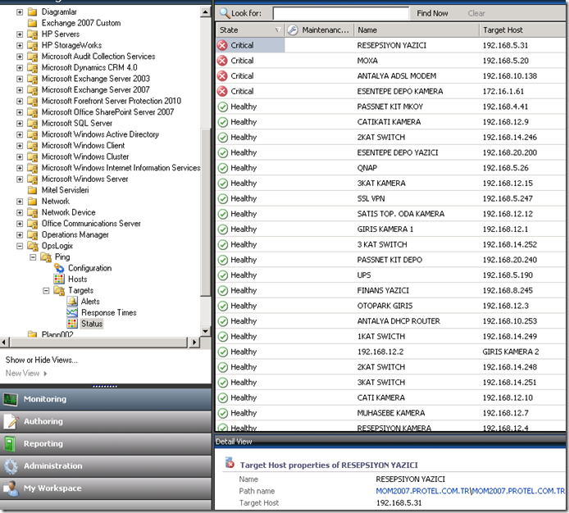Expand the Microsoft SQL Server node
The height and width of the screenshot is (513, 569).
coord(20,123)
